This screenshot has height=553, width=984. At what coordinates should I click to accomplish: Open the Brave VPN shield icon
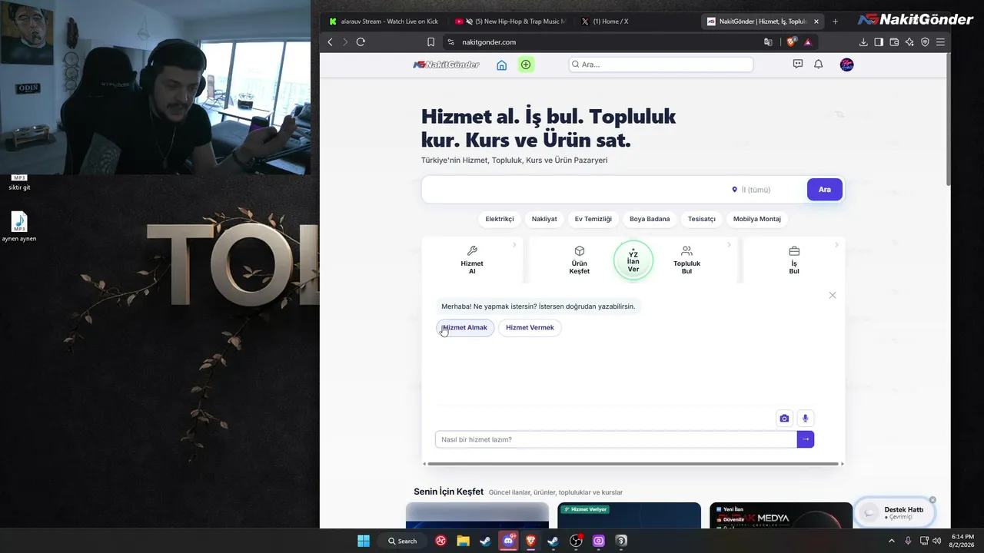[x=925, y=42]
